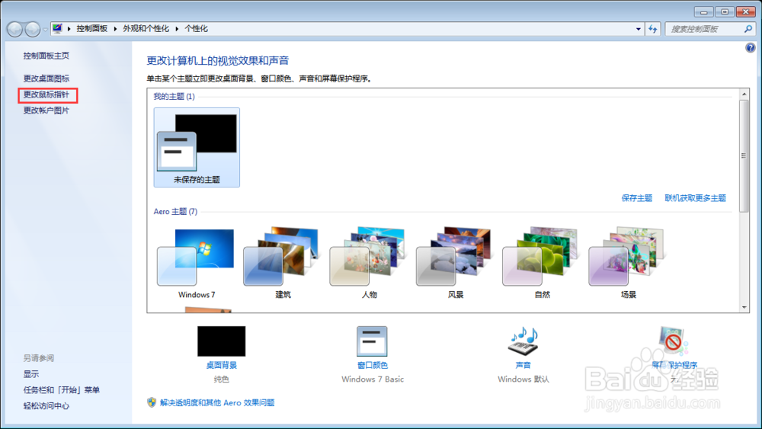This screenshot has height=429, width=762.
Task: Open 控制面板主页 link
Action: point(46,56)
